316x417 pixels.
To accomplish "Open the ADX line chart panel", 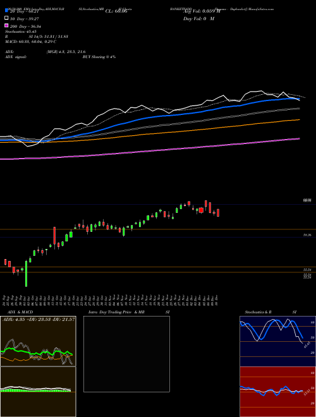I will tap(38, 341).
